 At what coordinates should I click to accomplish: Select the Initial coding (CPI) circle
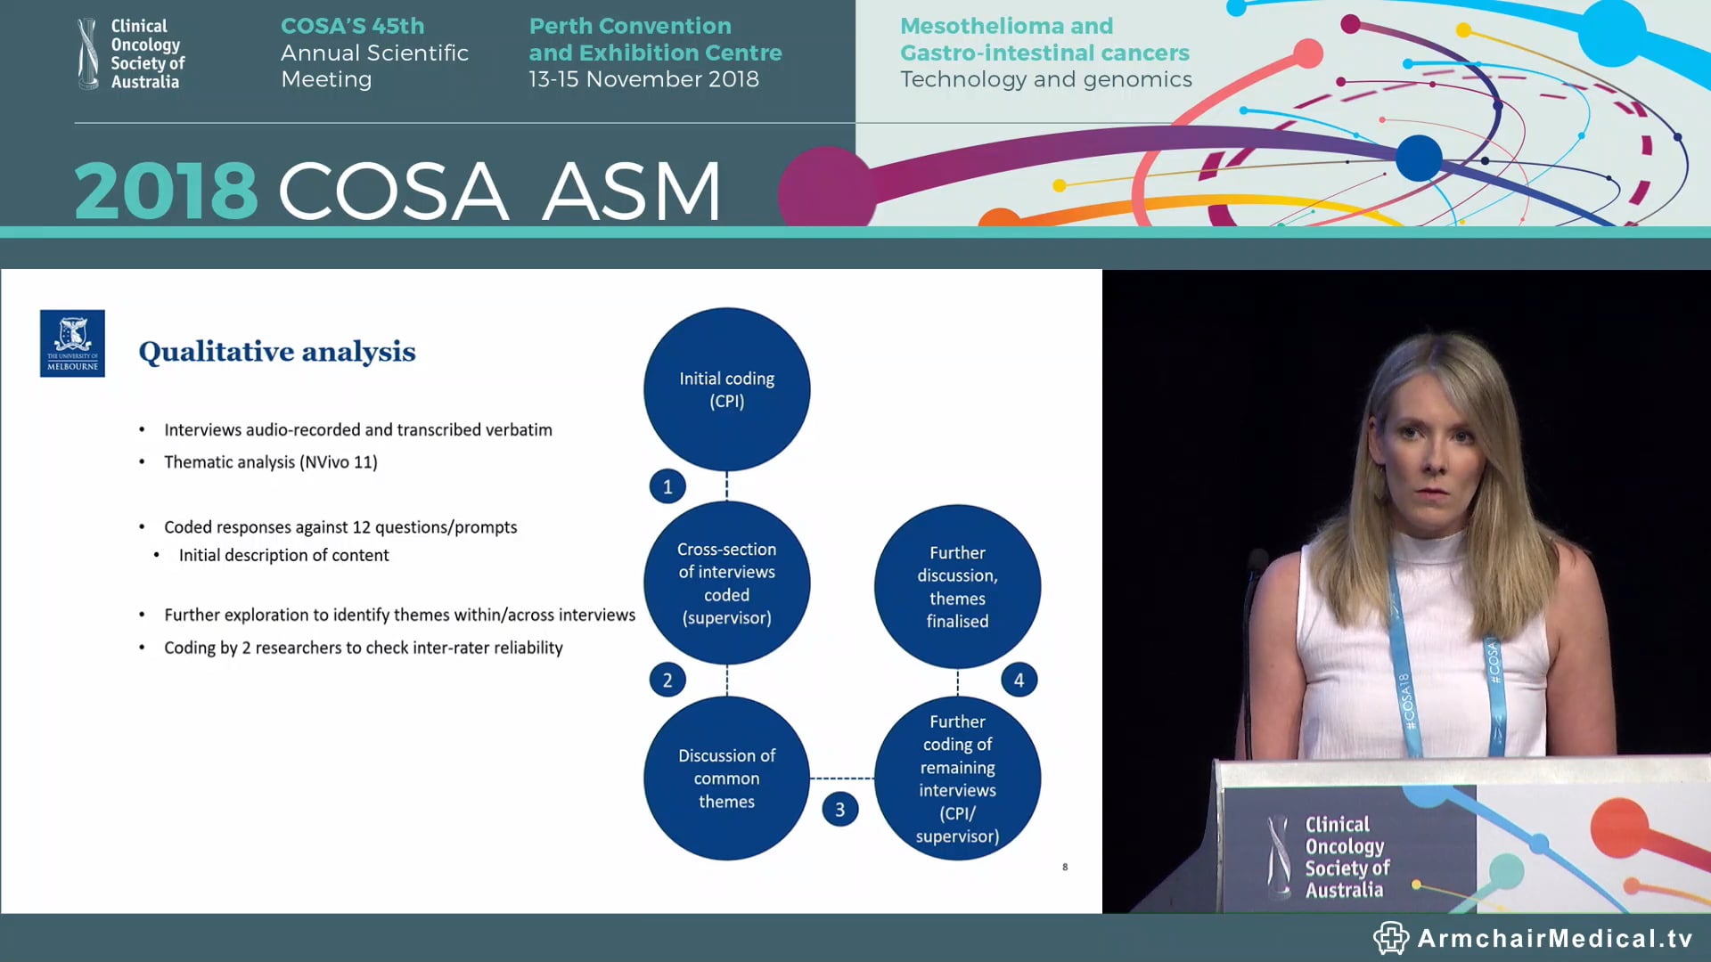726,389
